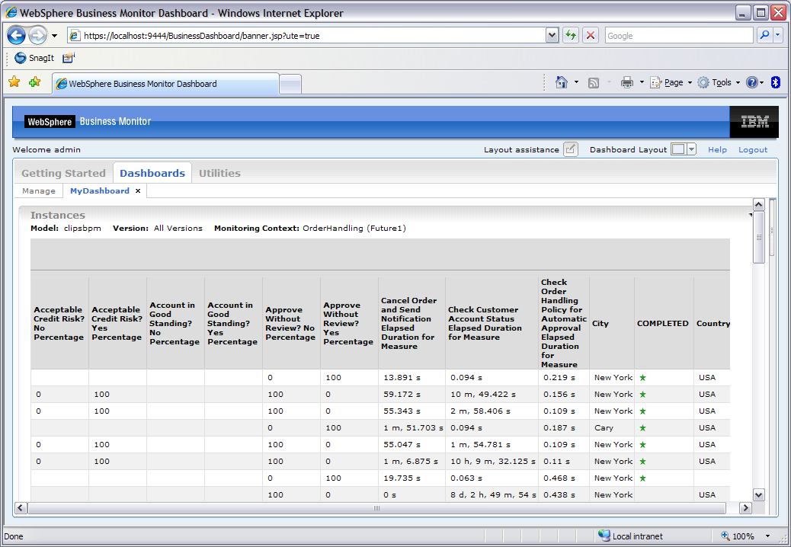Screen dimensions: 791x547
Task: Click the Country column header
Action: coord(713,324)
